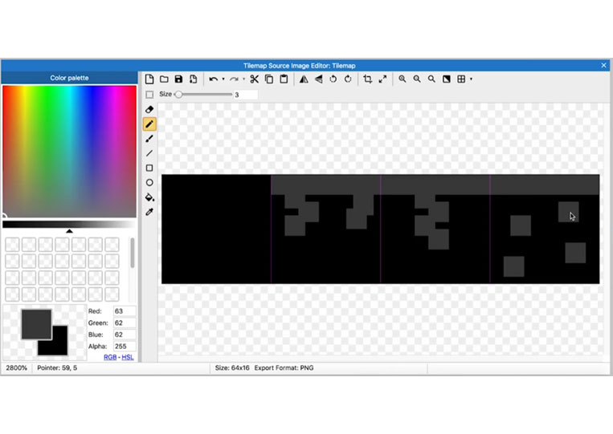Open the undo history dropdown arrow
The width and height of the screenshot is (613, 434).
coord(223,79)
